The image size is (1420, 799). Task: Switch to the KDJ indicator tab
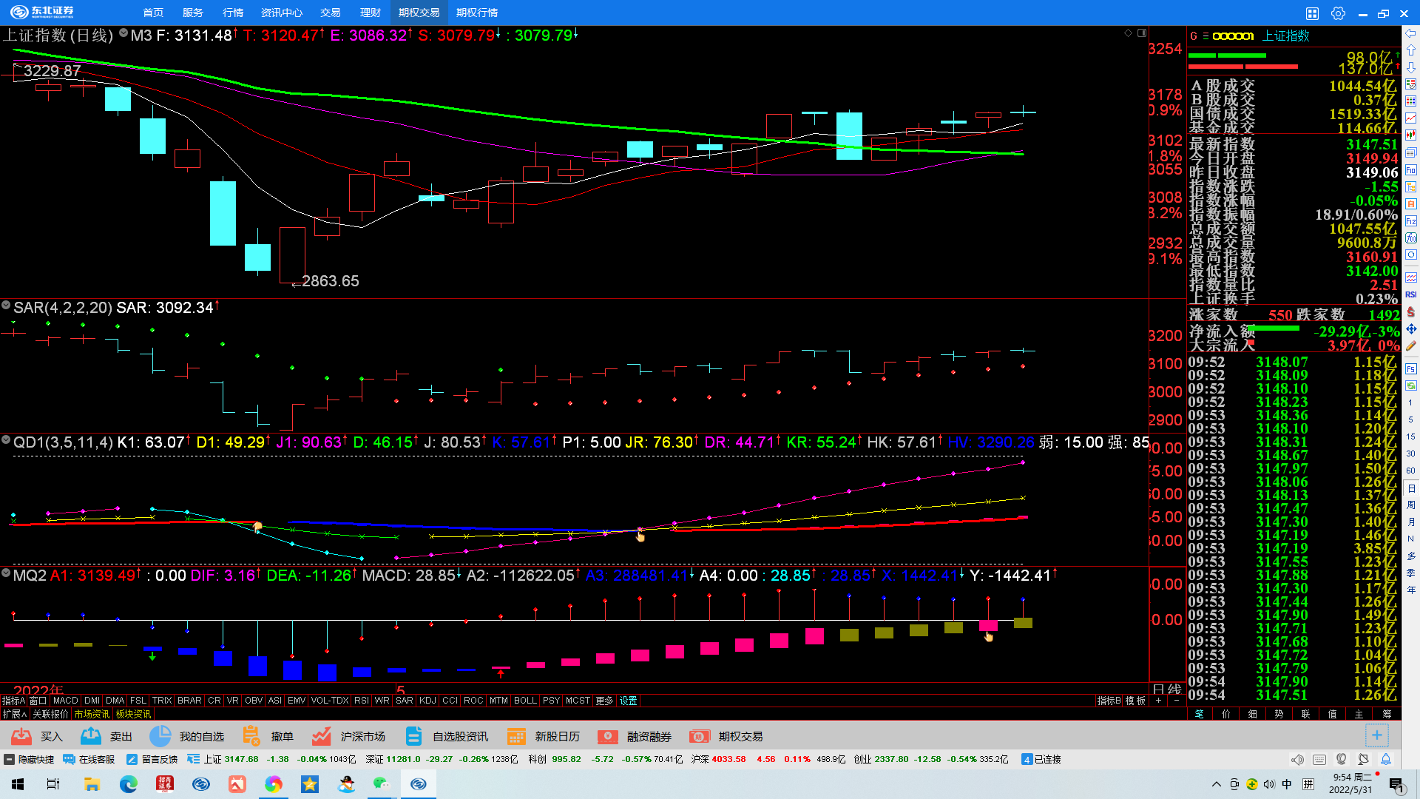427,701
